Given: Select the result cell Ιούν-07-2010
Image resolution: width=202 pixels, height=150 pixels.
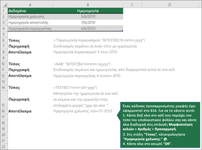Looking at the screenshot, I should [82, 111].
